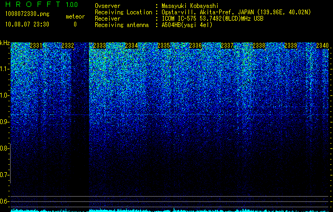Click the meteor count value 0
Image resolution: width=333 pixels, height=212 pixels.
coord(75,24)
